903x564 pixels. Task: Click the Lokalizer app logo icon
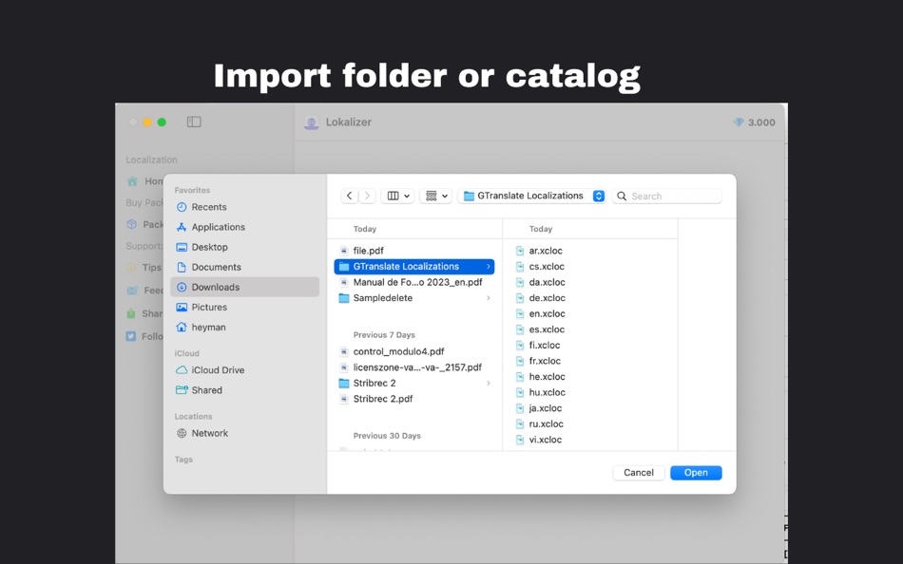[312, 122]
